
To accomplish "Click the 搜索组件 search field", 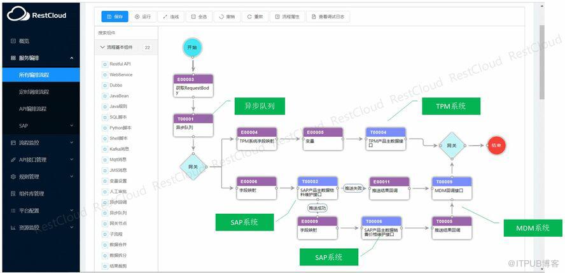I will click(x=126, y=33).
